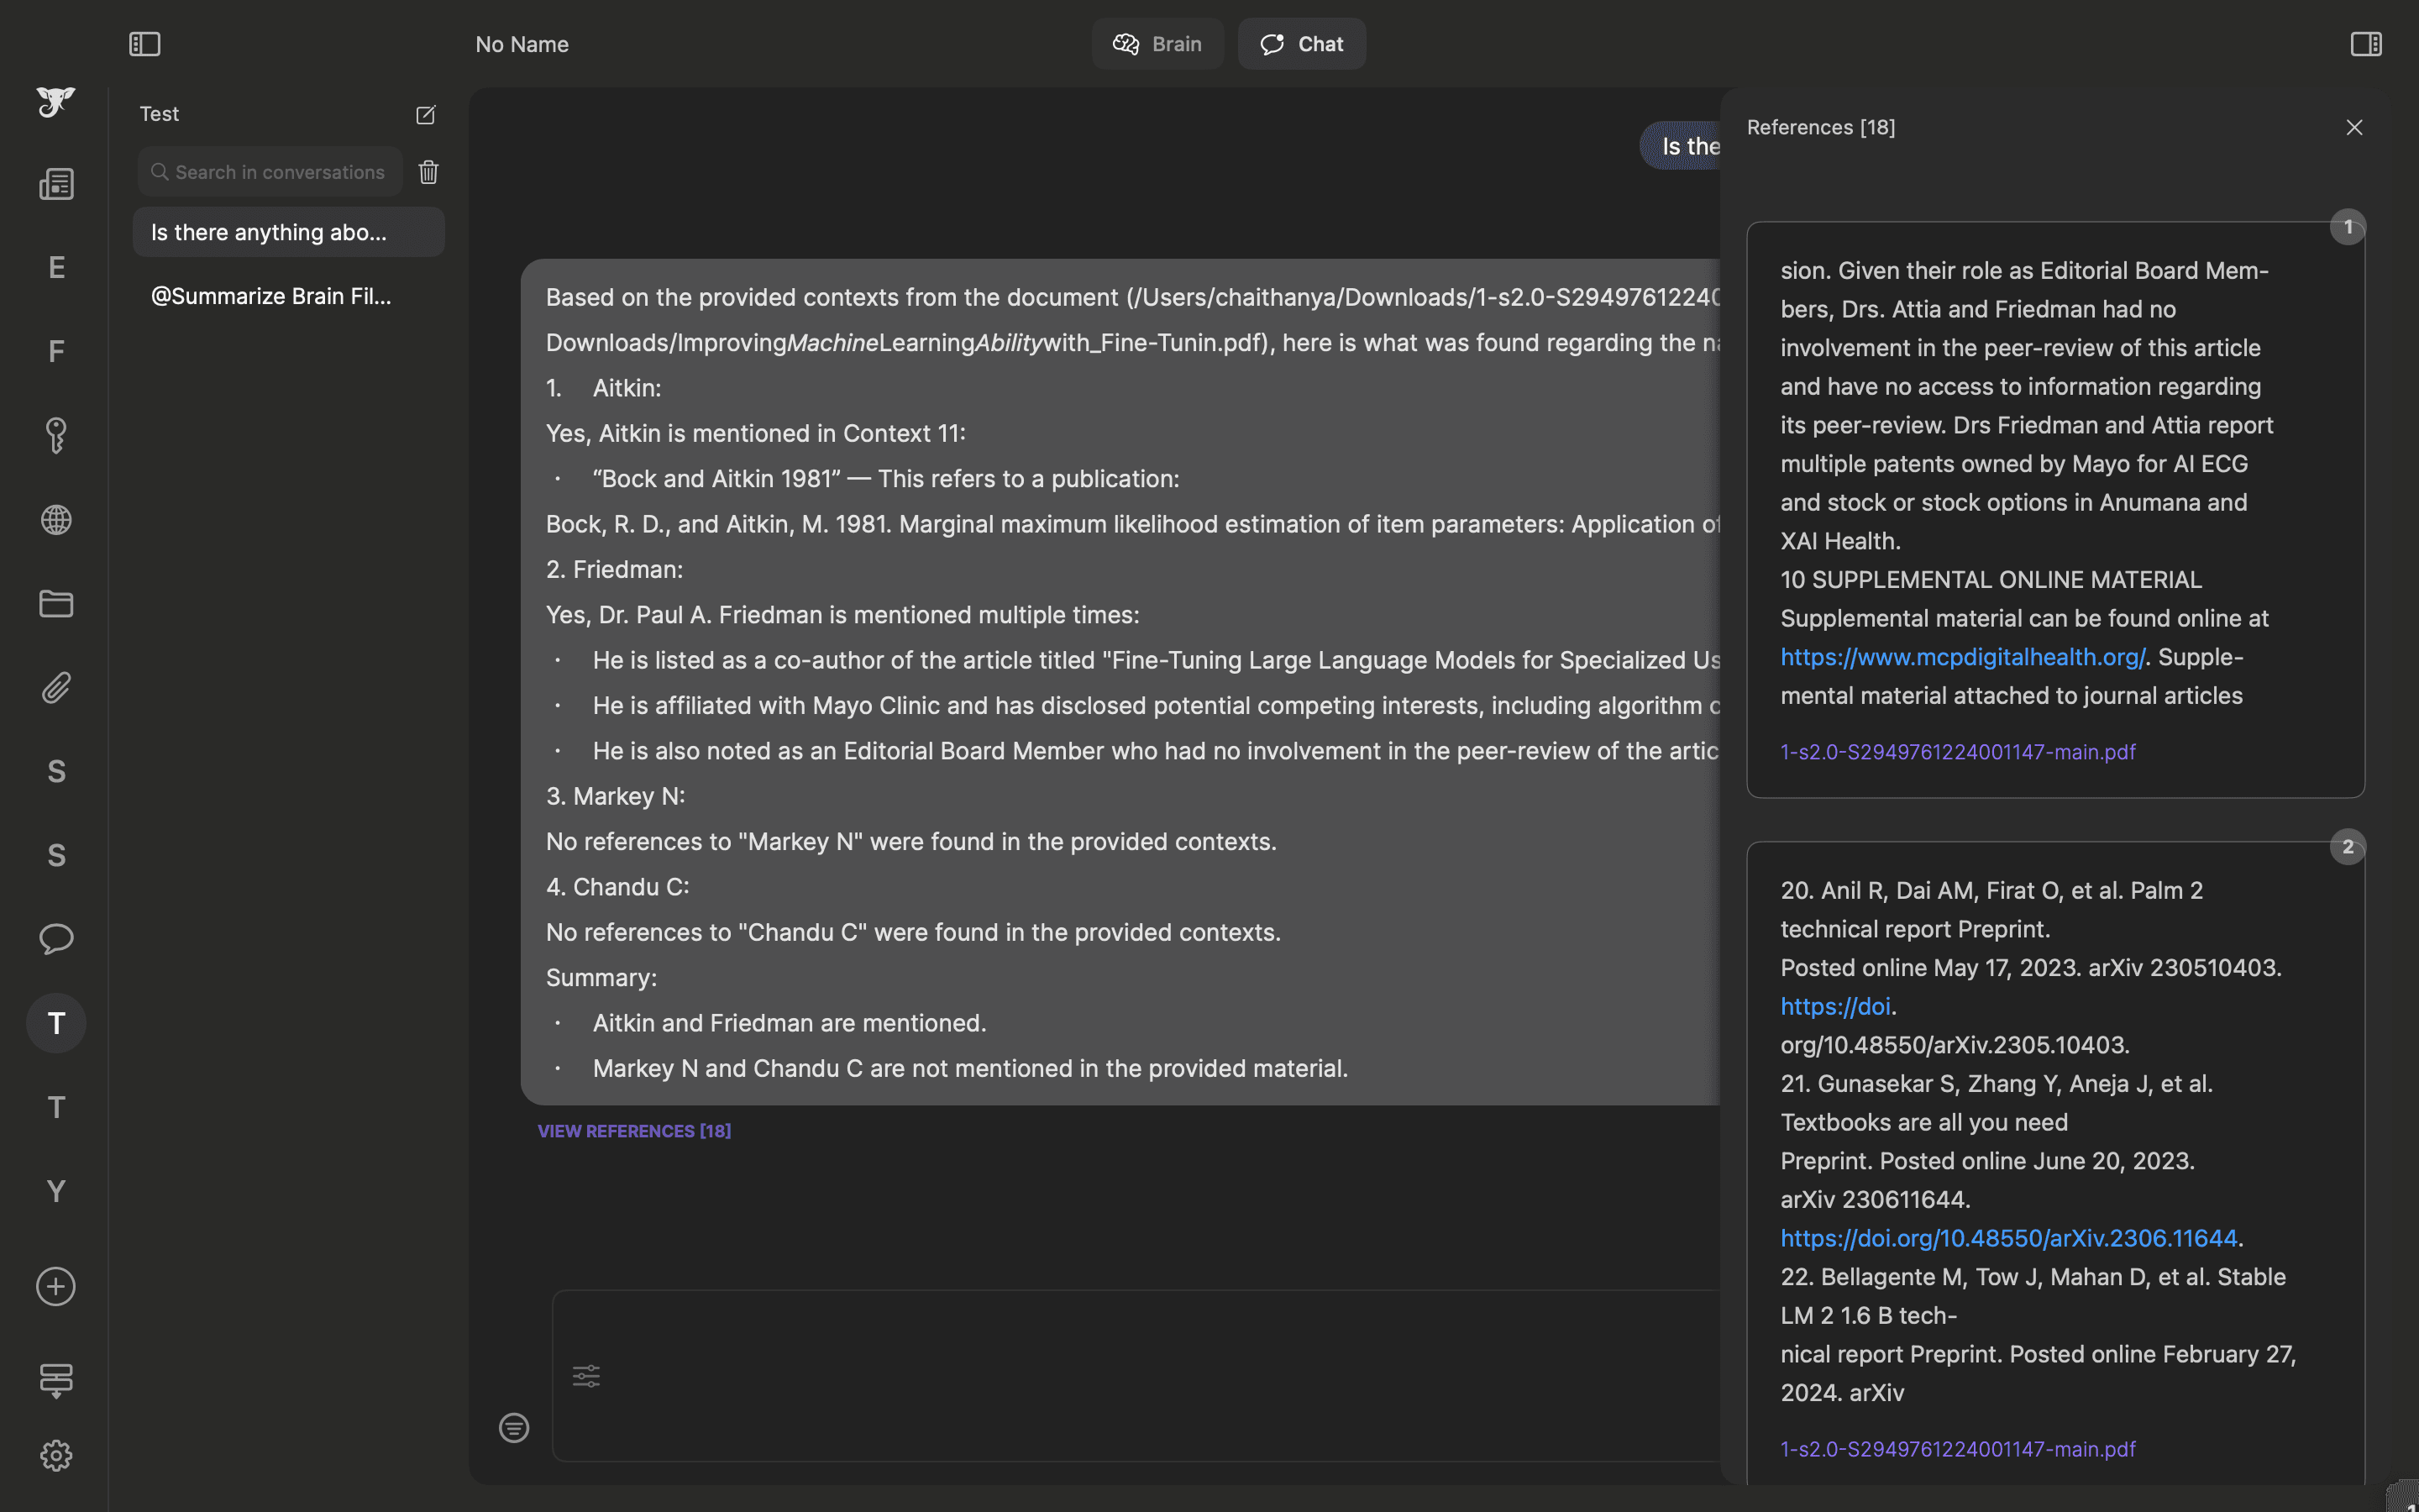The height and width of the screenshot is (1512, 2419).
Task: Open the speech bubble chat icon
Action: (56, 939)
